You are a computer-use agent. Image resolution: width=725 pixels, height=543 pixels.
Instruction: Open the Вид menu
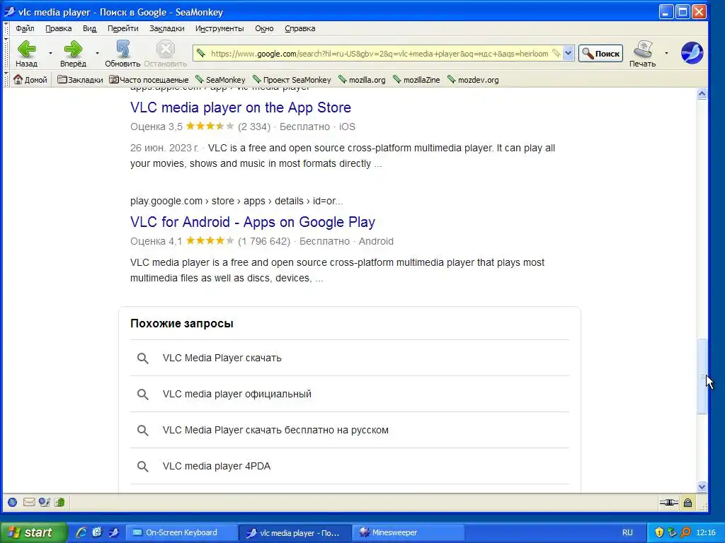[89, 28]
